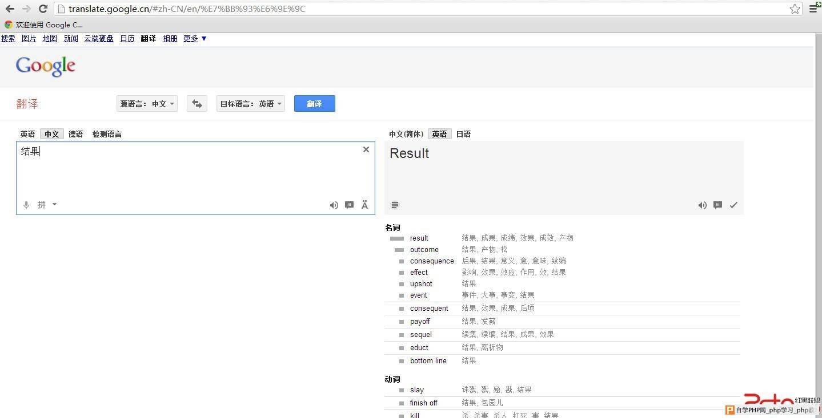Open 源语言：中文 source language dropdown

point(147,104)
